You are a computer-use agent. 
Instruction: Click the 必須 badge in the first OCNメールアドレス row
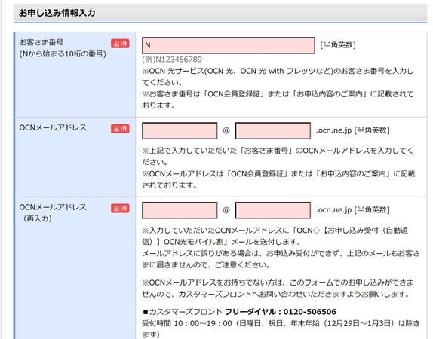pos(120,129)
